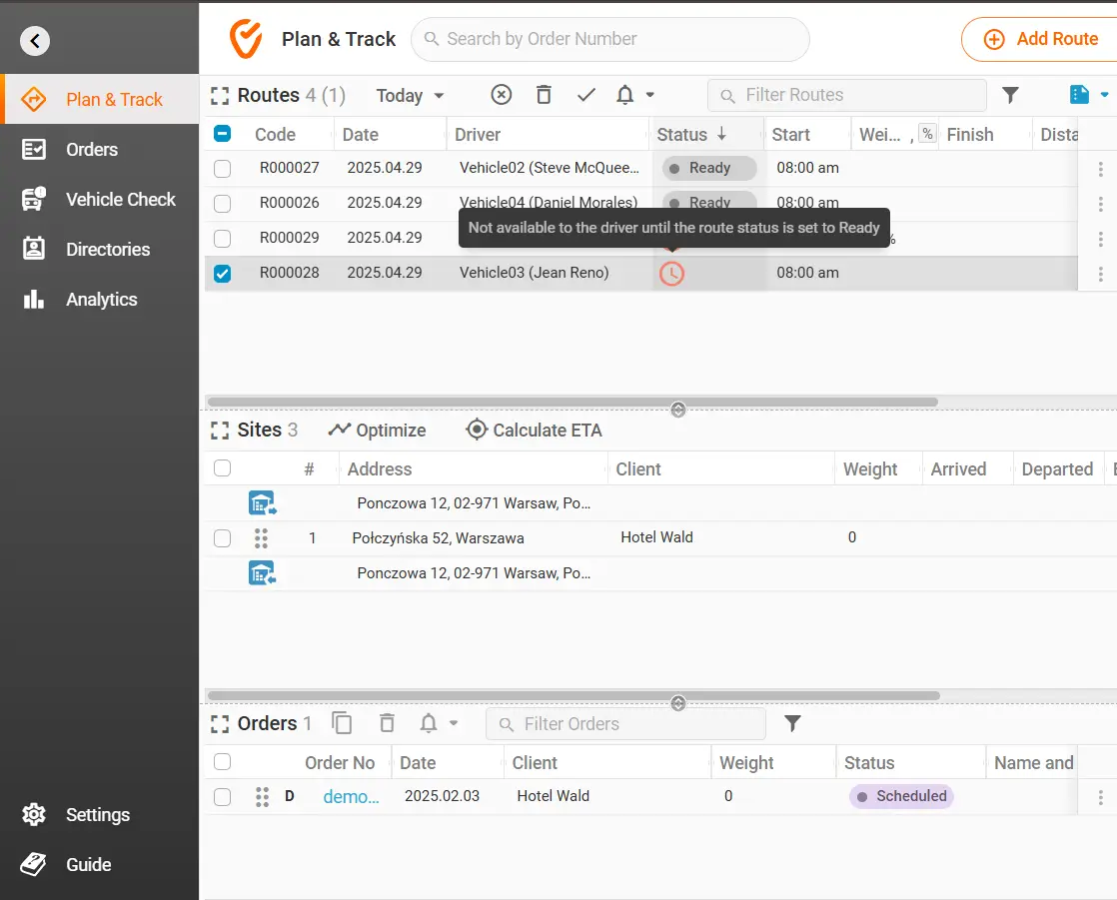
Task: Go to Analytics in the sidebar
Action: (101, 300)
